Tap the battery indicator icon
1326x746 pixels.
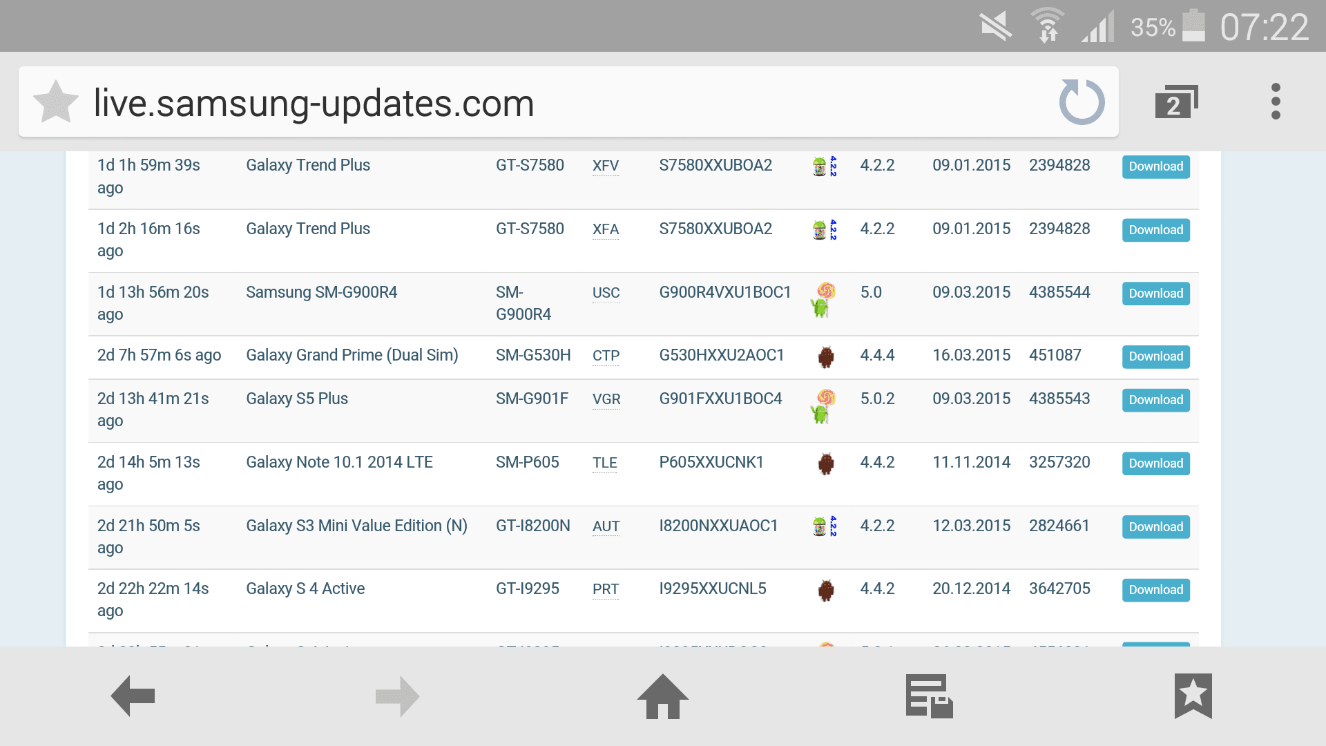point(1194,26)
